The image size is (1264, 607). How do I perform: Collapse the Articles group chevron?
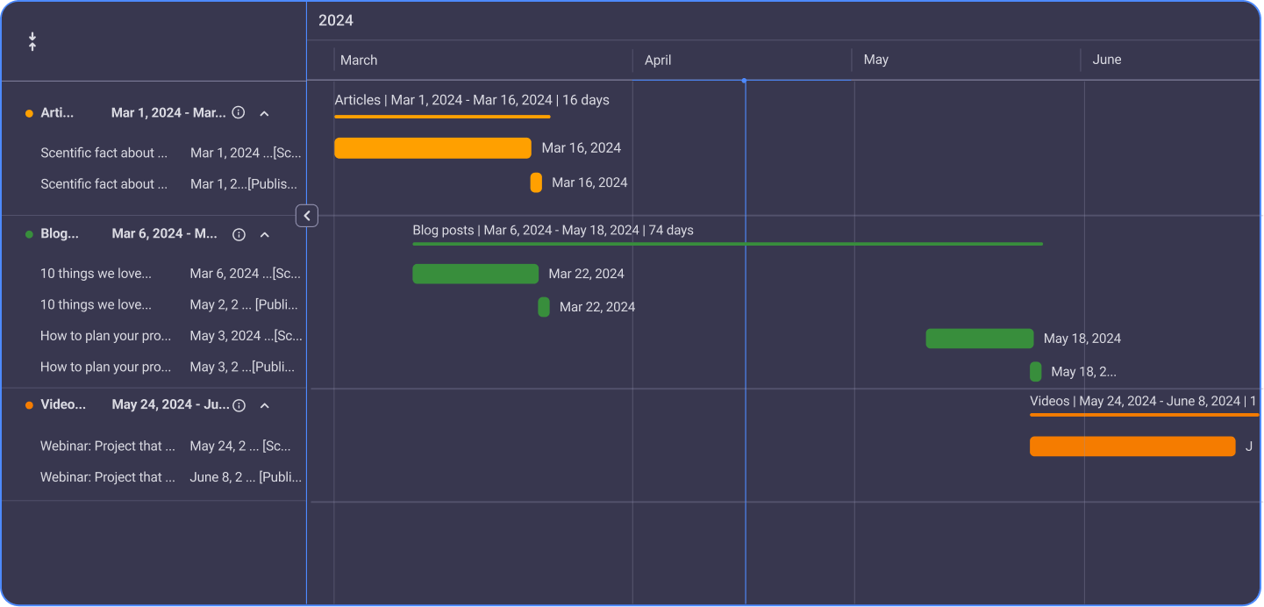point(264,113)
